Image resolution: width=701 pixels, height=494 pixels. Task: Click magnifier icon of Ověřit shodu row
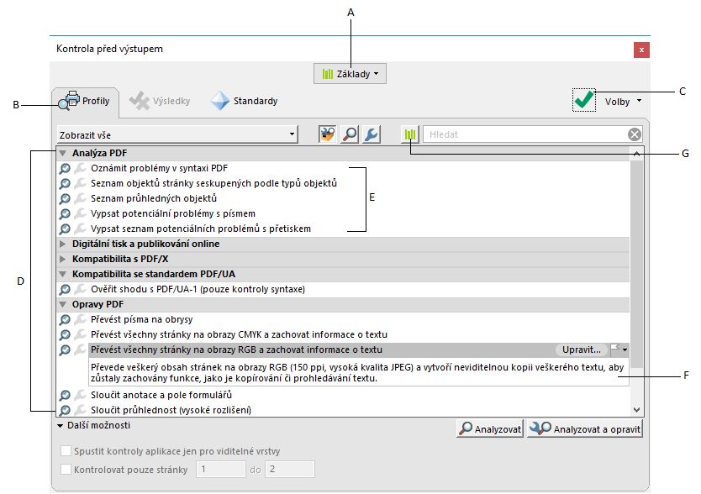65,290
